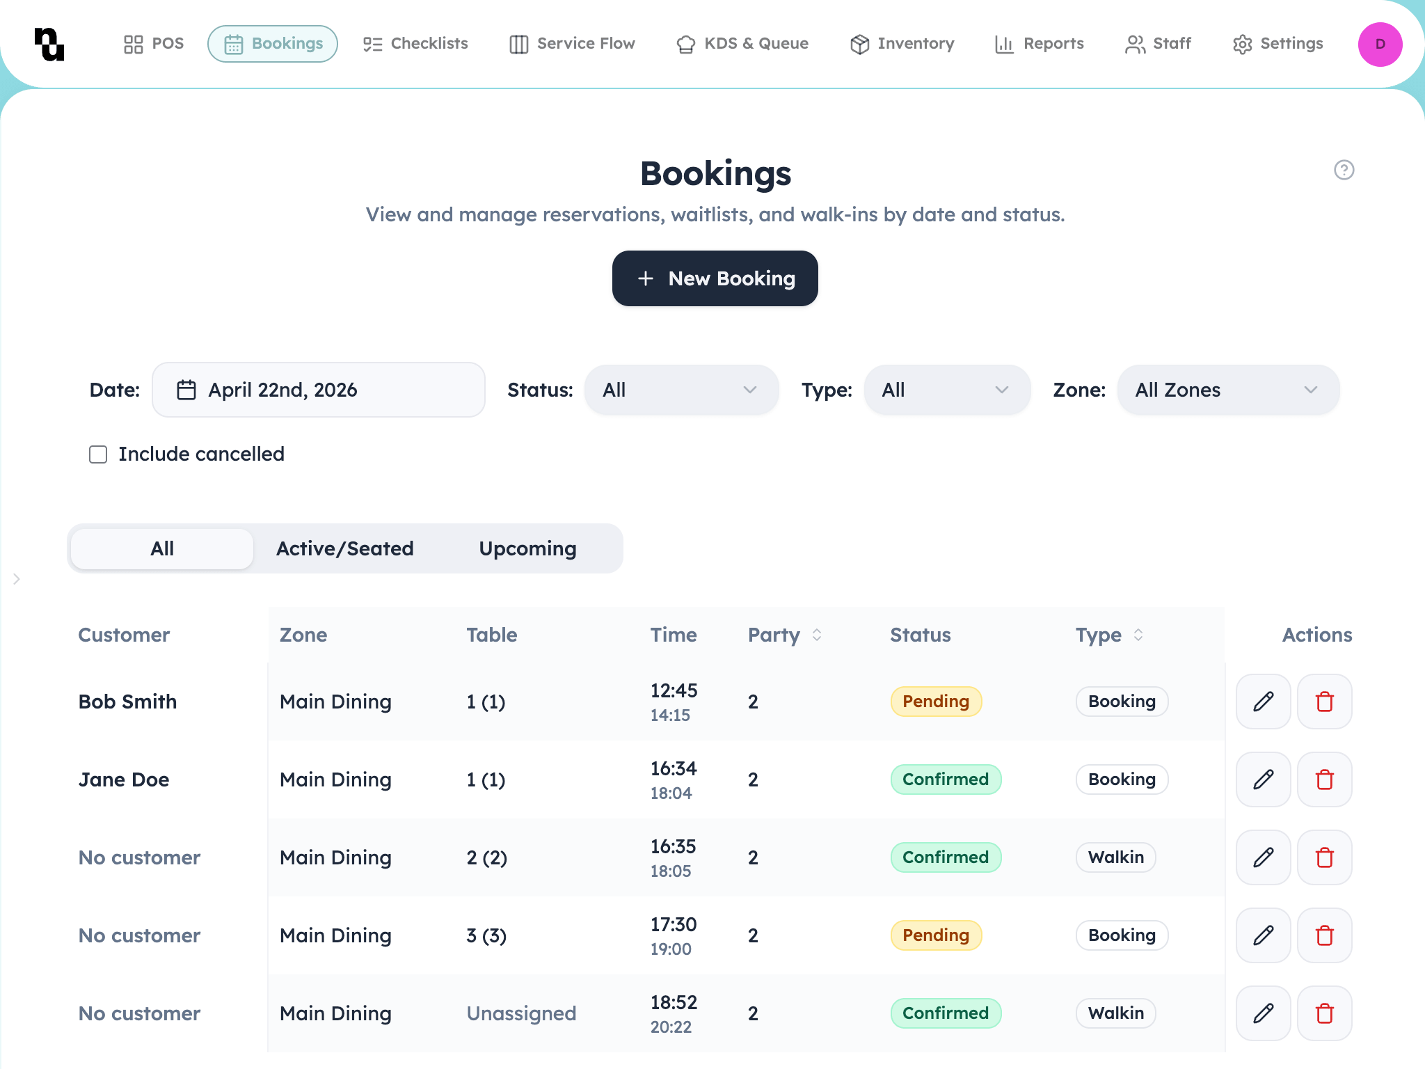Screen dimensions: 1425x1069
Task: Open the Zone filter dropdown
Action: click(1228, 390)
